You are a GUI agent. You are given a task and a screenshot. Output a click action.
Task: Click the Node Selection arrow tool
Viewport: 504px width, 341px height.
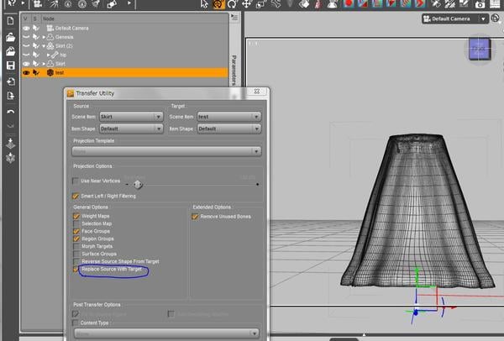pos(204,4)
